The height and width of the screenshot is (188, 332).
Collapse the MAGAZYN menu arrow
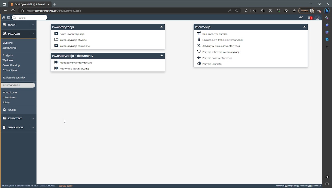pyautogui.click(x=33, y=34)
